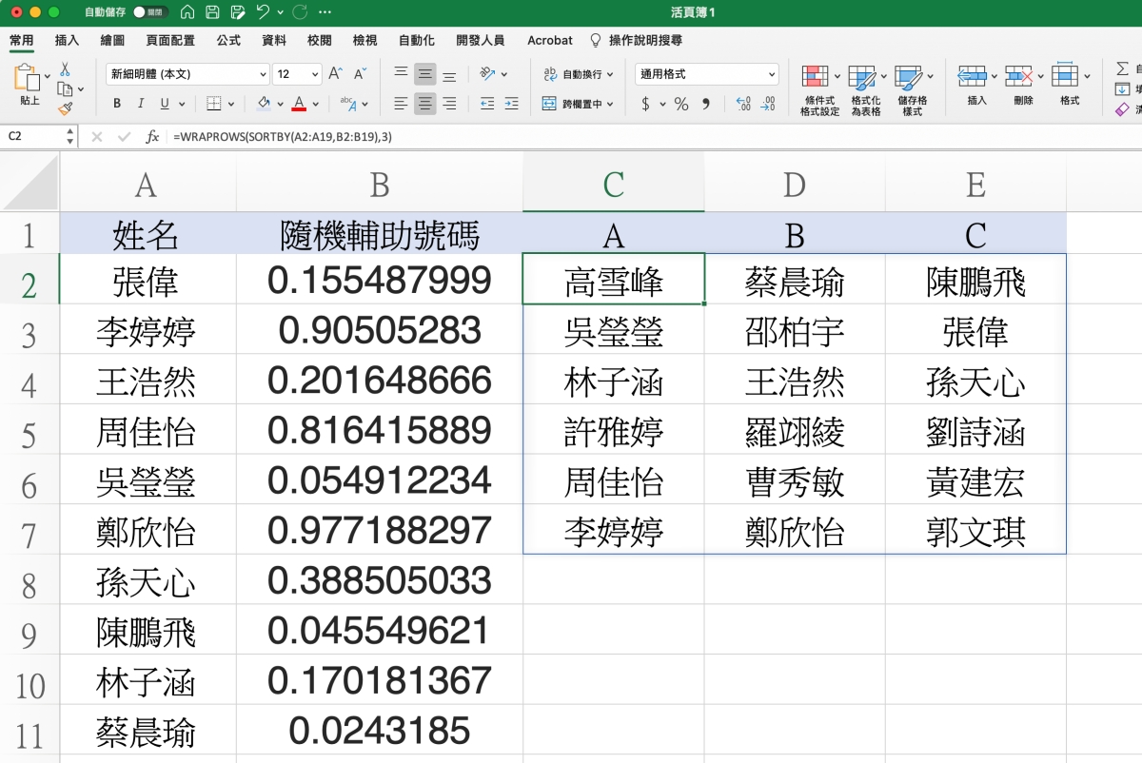Click the Increase Font Size icon
Screen dimensions: 1142x763
tap(335, 74)
